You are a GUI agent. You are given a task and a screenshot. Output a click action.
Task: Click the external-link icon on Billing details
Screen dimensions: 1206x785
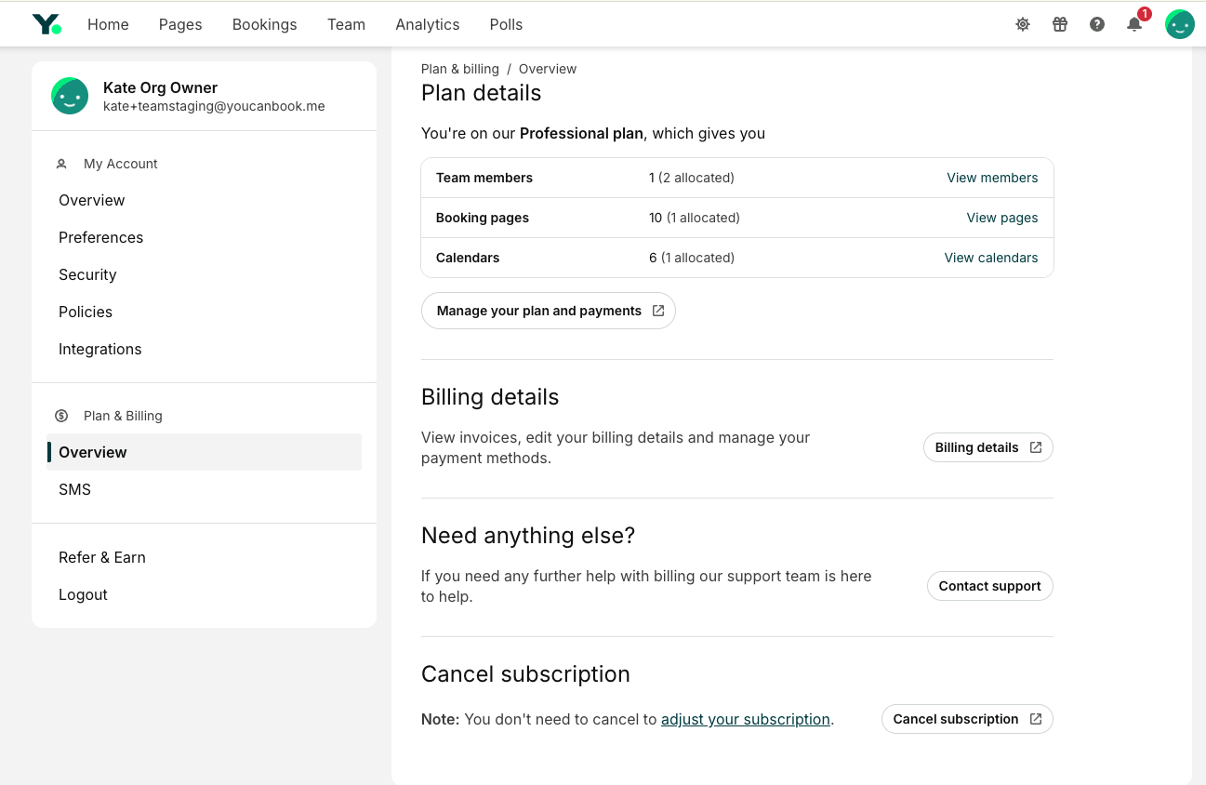click(x=1036, y=447)
